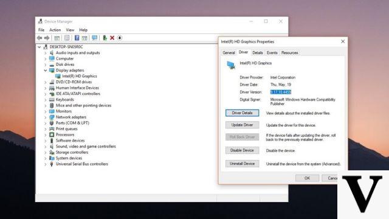Click the 'Thu, May, 15' driver date

coord(281,85)
